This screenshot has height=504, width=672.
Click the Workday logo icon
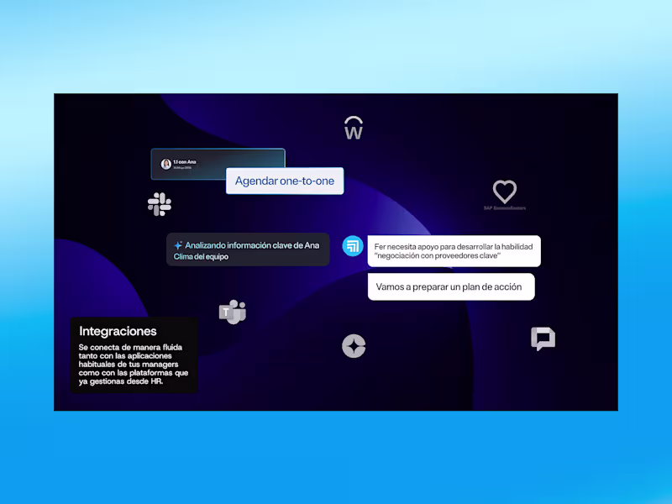[354, 128]
